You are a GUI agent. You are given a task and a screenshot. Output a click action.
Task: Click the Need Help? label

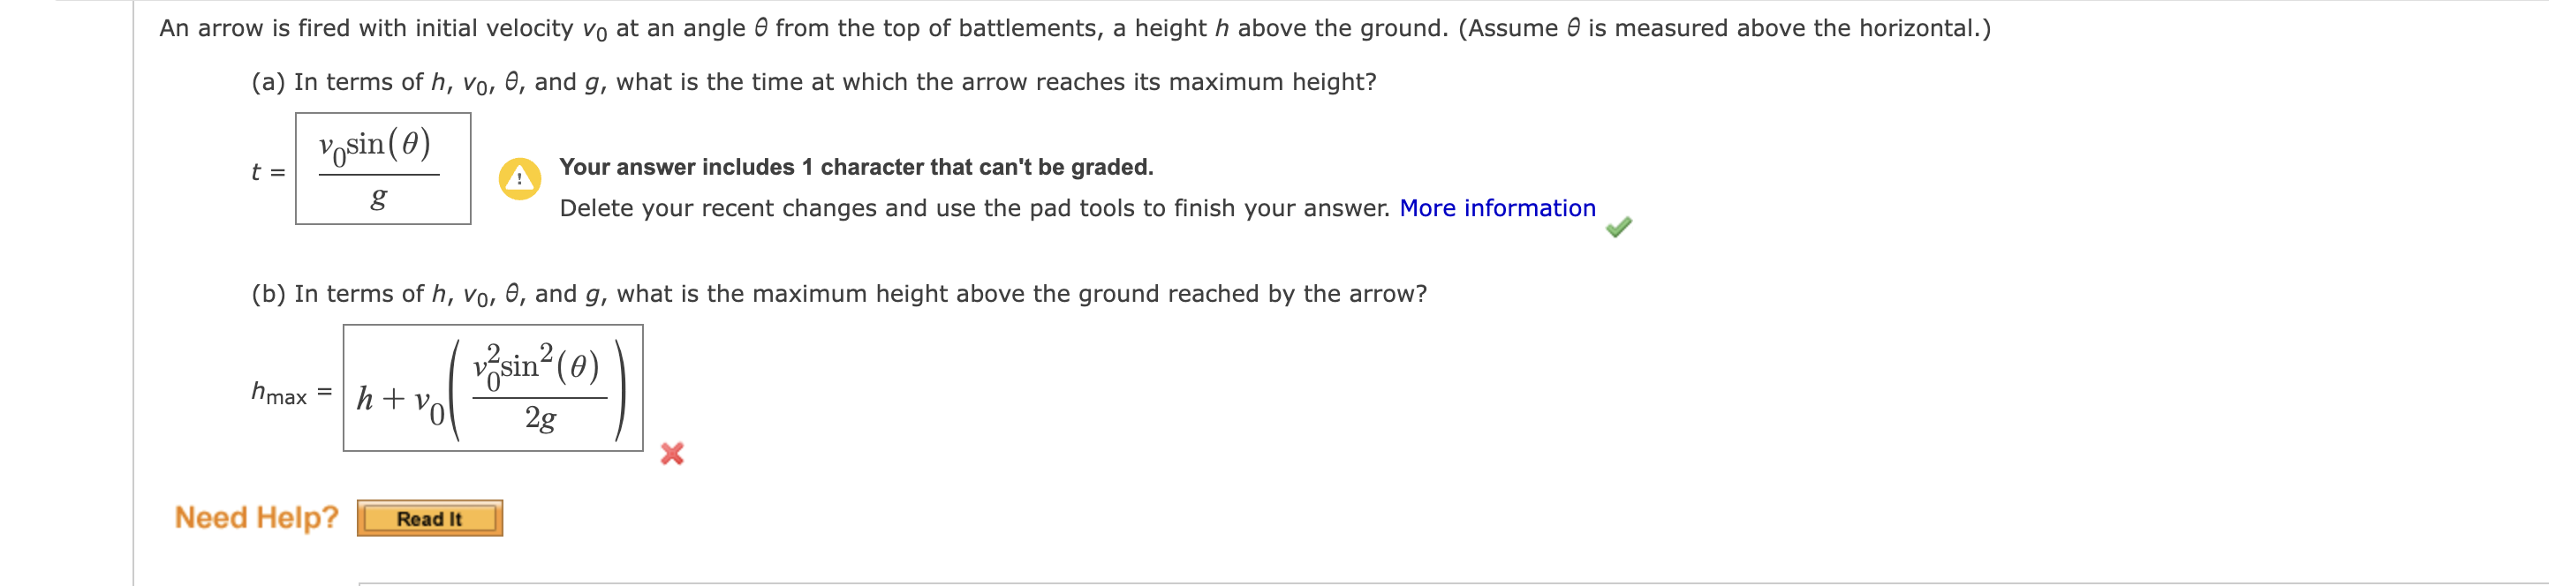[255, 517]
